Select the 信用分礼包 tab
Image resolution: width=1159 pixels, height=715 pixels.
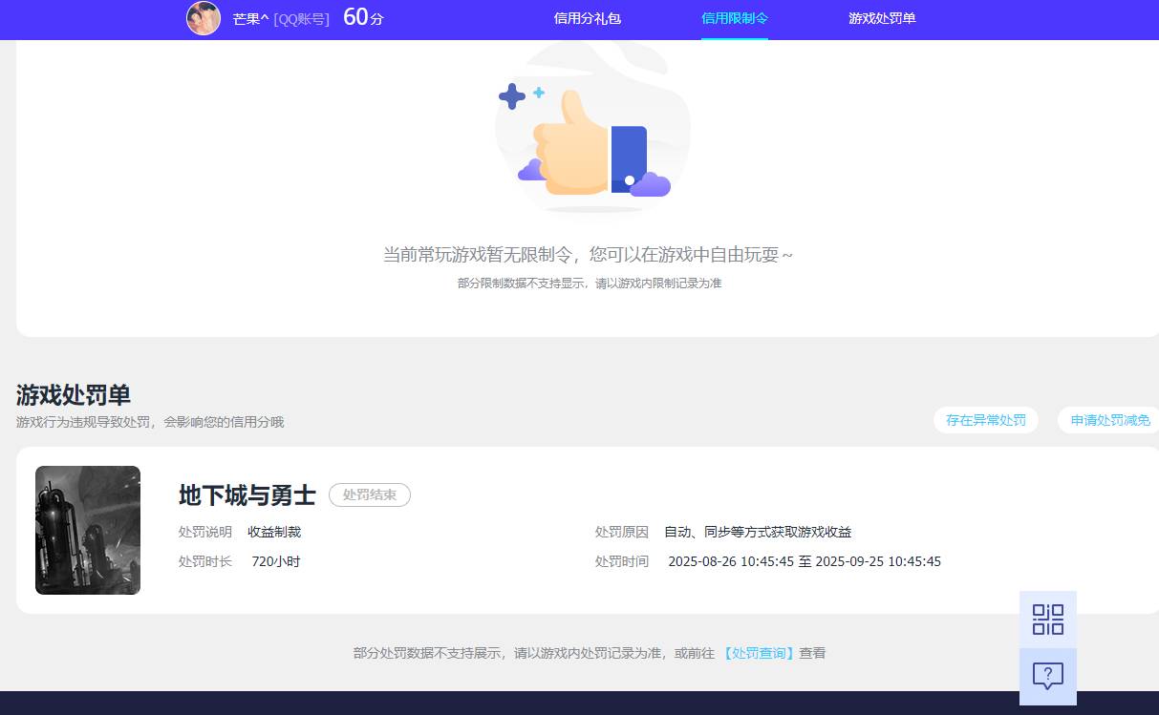coord(587,18)
